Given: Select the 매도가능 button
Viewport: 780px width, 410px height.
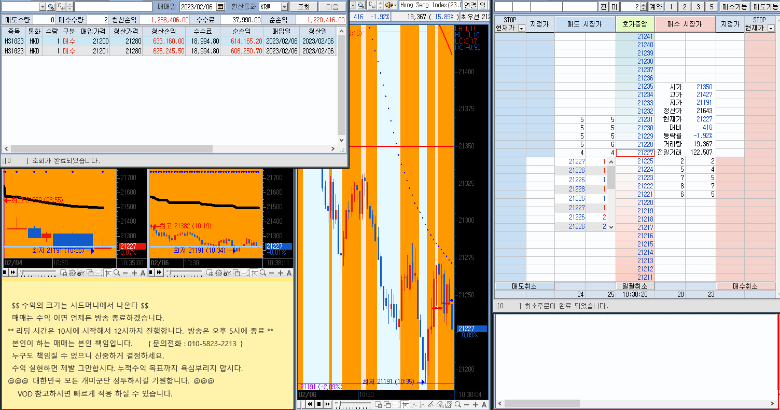Looking at the screenshot, I should (765, 7).
